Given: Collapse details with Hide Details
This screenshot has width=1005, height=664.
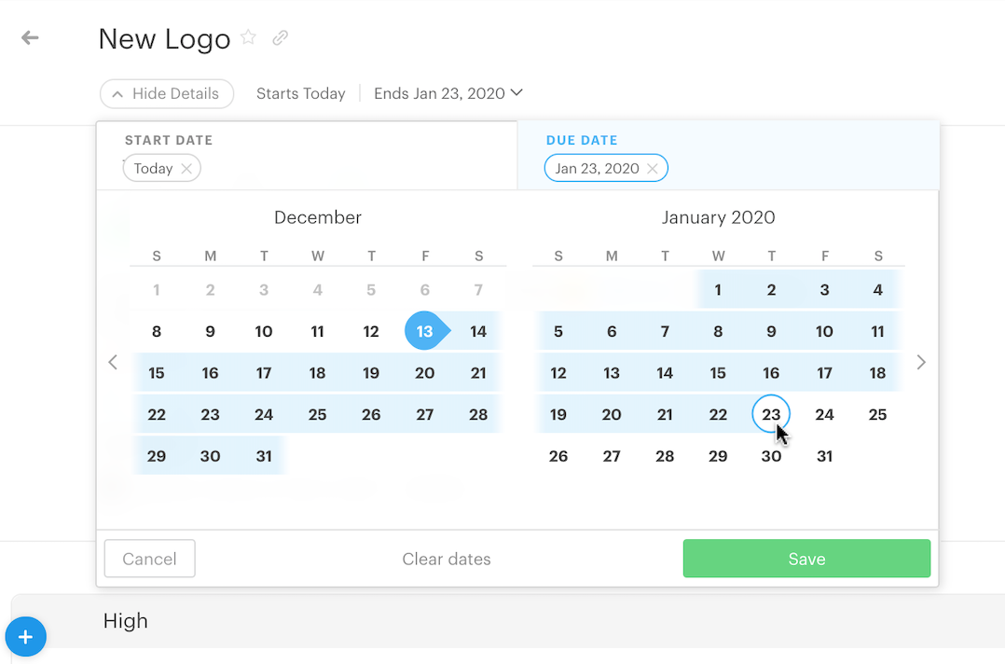Looking at the screenshot, I should [x=167, y=93].
